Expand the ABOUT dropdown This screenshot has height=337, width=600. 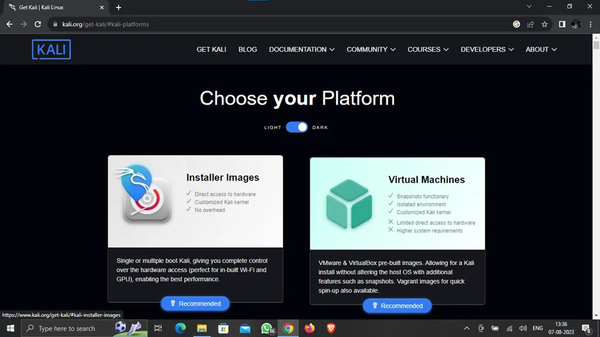(x=541, y=50)
